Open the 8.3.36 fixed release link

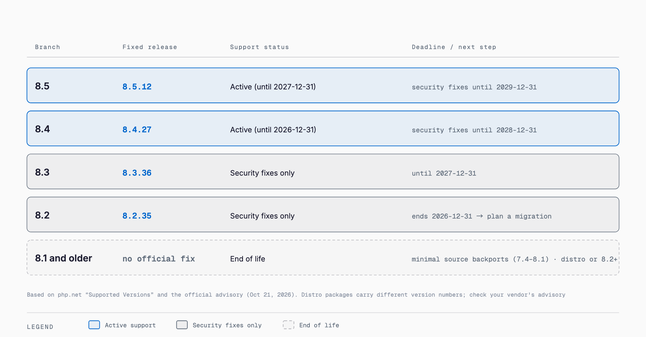pos(137,173)
